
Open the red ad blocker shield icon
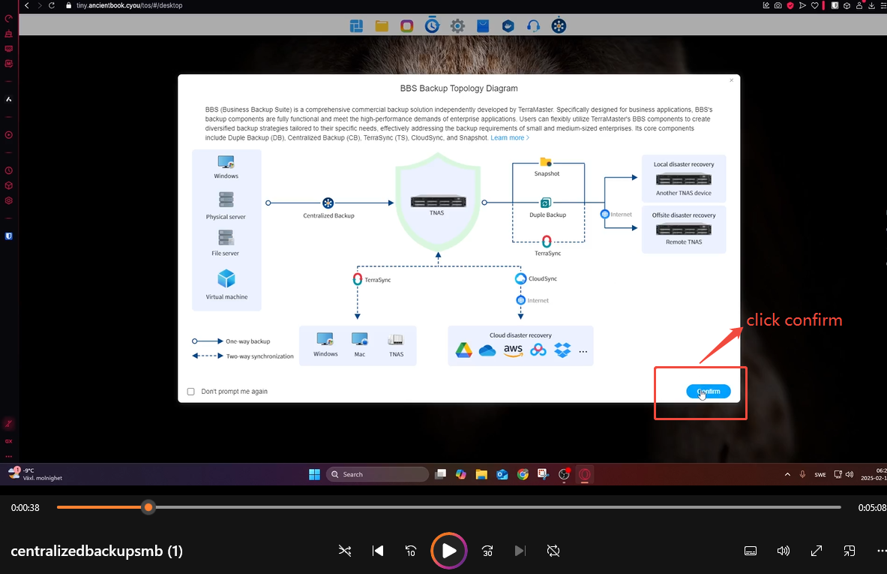790,5
